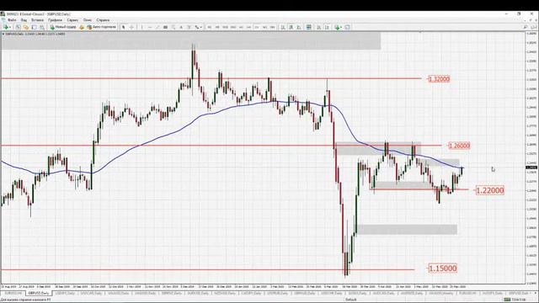Switch chart to Candlesticks view
The width and height of the screenshot is (539, 303).
pyautogui.click(x=291, y=27)
